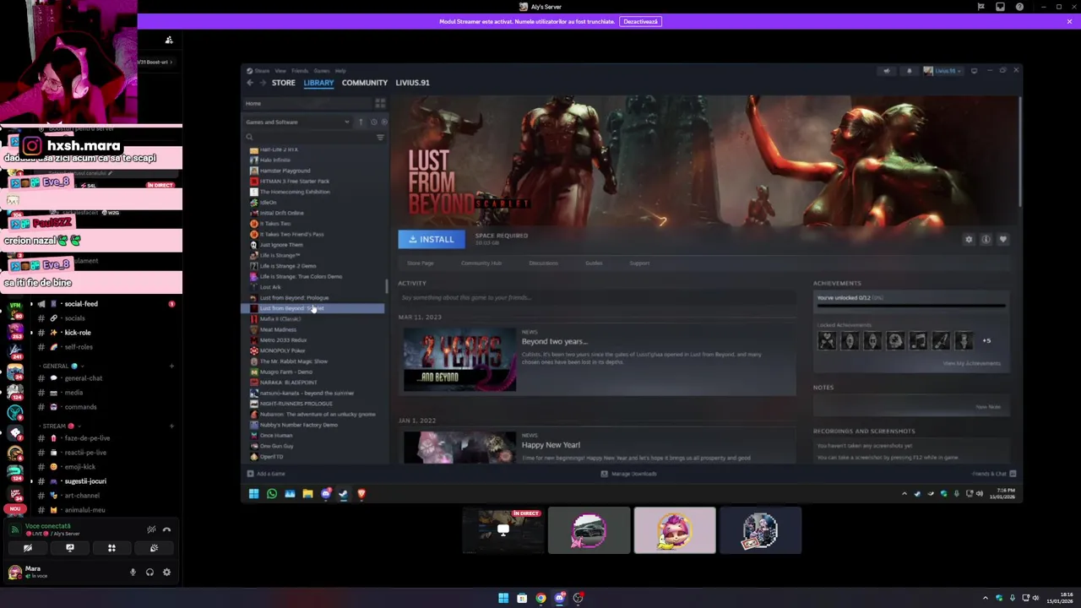1081x608 pixels.
Task: Click the library search field
Action: 308,137
